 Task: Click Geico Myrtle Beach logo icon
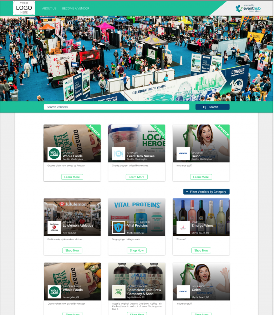(183, 292)
